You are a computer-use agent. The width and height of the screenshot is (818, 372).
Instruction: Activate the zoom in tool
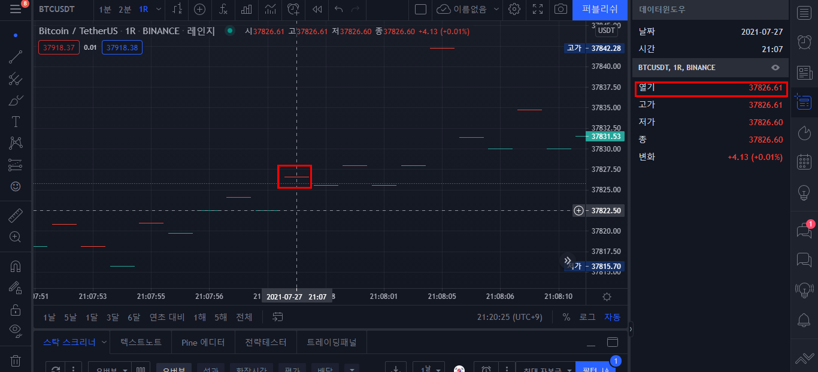16,237
